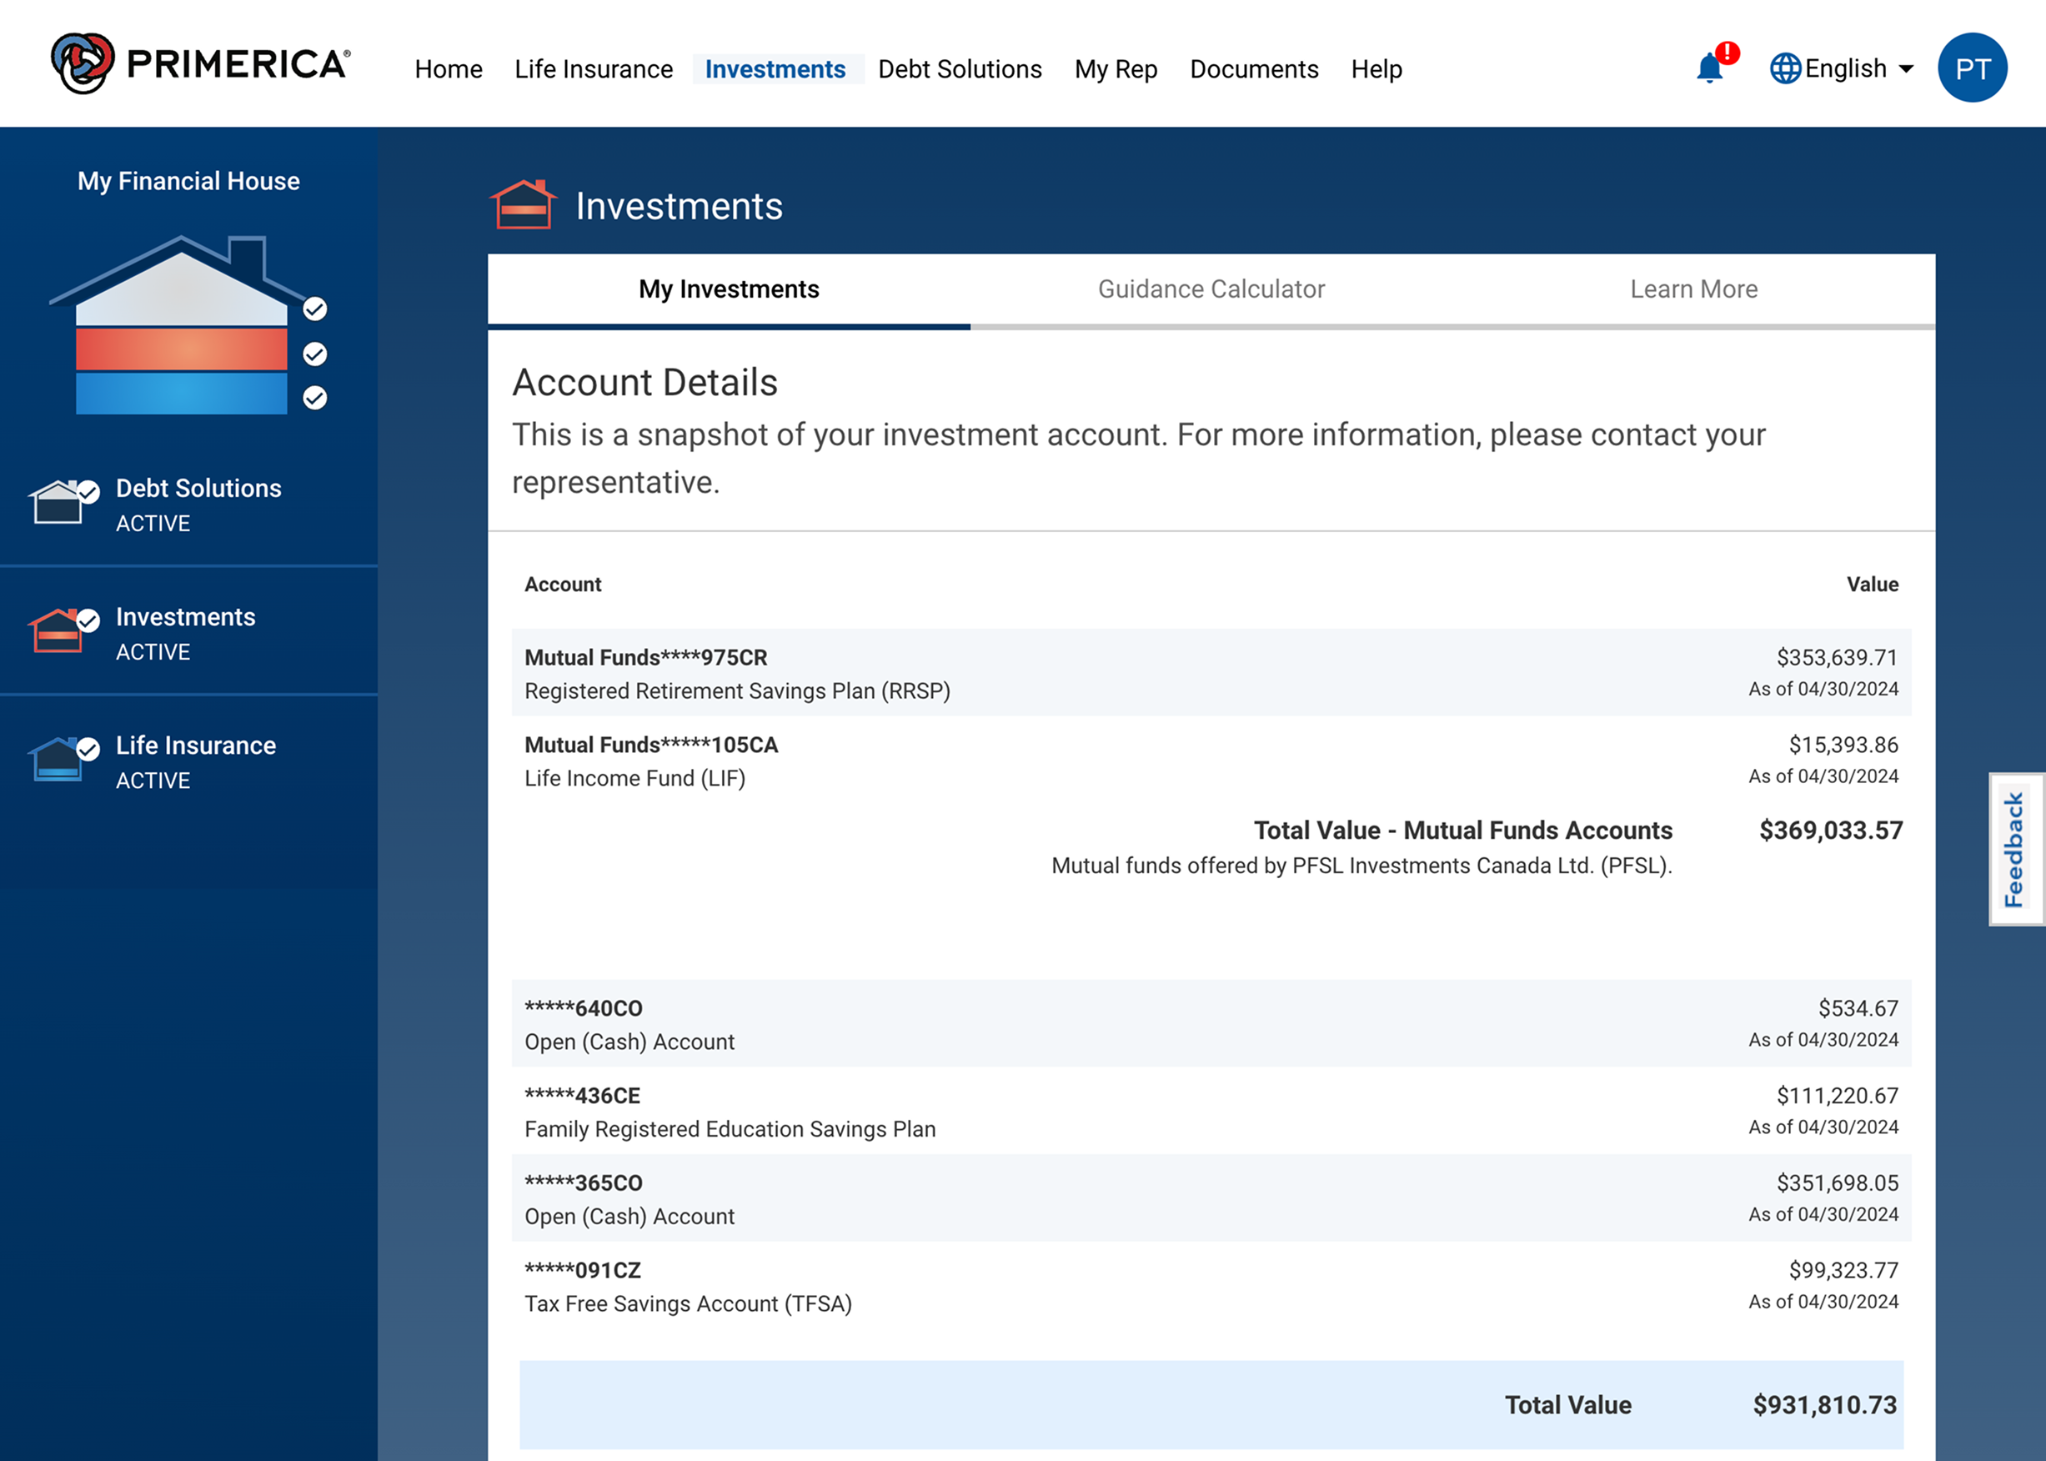Image resolution: width=2046 pixels, height=1461 pixels.
Task: Select the *****436CE Family RESP account row
Action: point(1211,1111)
